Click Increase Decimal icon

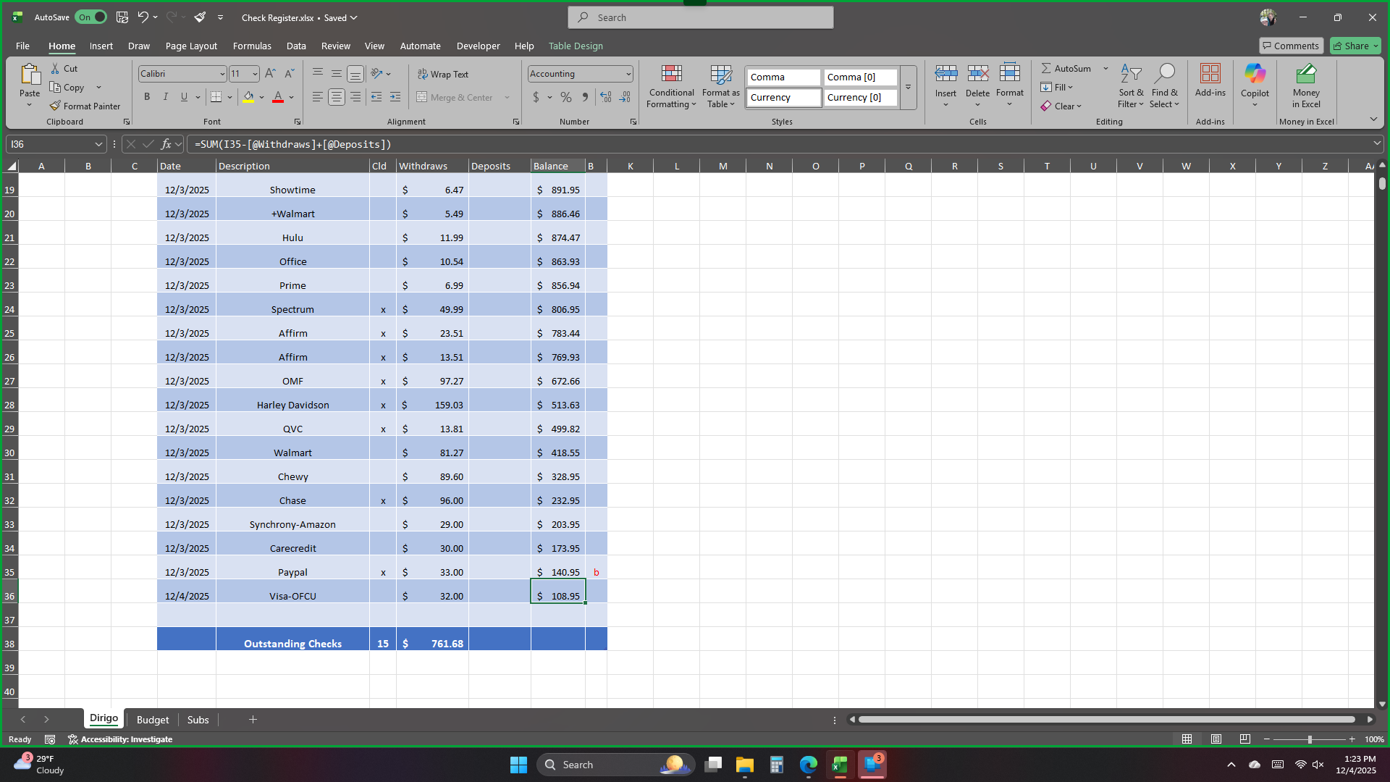(606, 97)
